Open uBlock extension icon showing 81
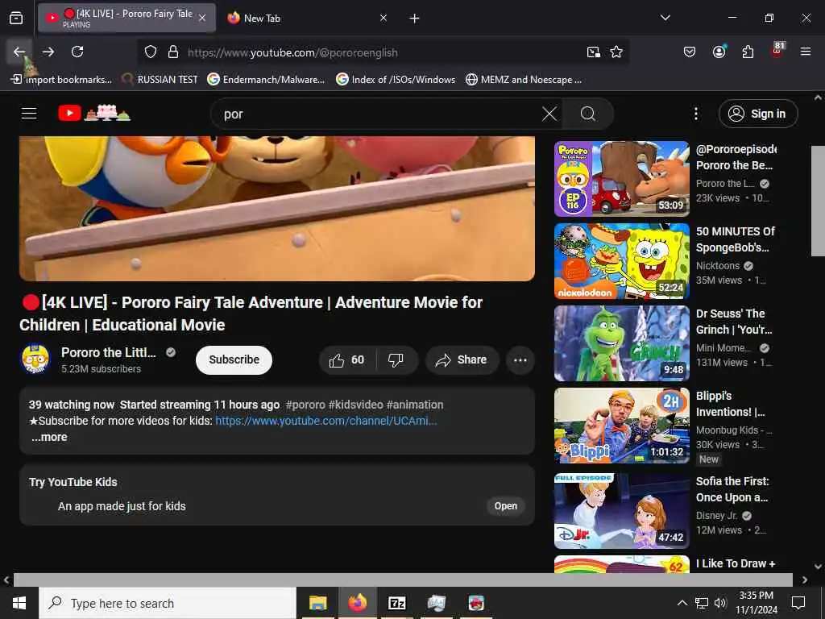 [777, 51]
